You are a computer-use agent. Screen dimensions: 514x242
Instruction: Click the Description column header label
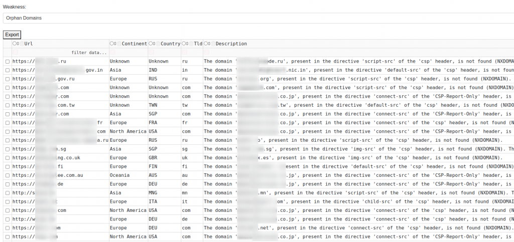(x=231, y=44)
